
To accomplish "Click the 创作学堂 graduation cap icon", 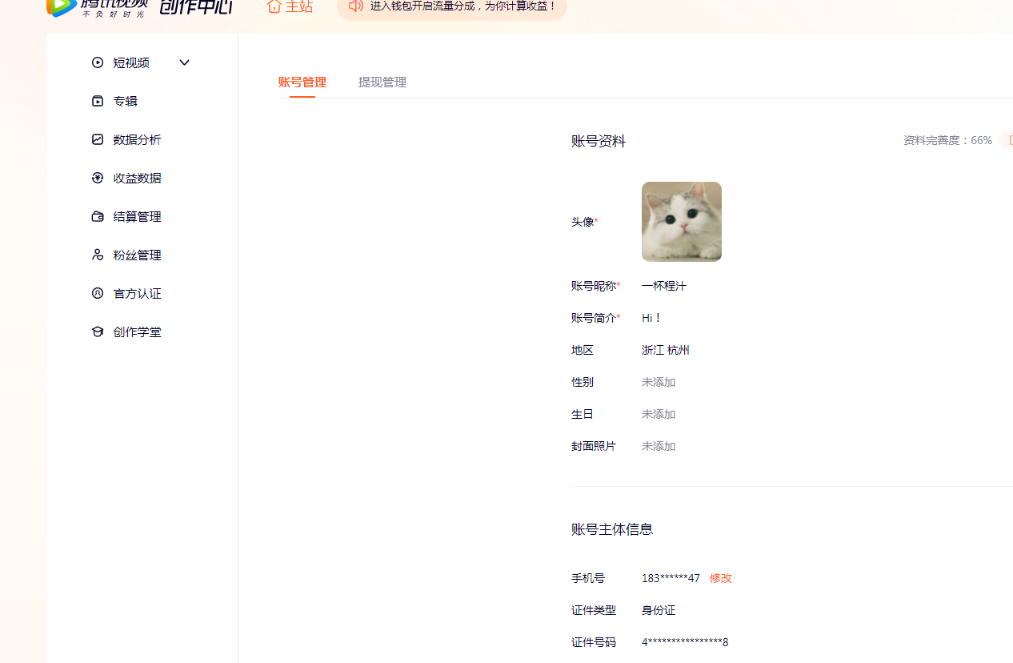I will point(98,331).
